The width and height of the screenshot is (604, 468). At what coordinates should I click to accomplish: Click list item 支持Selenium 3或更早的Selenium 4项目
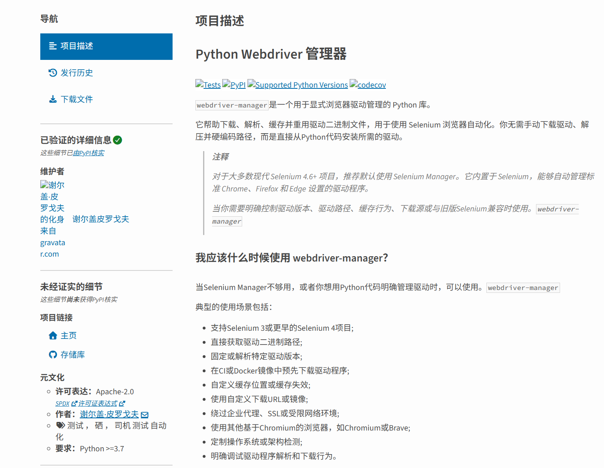point(282,328)
